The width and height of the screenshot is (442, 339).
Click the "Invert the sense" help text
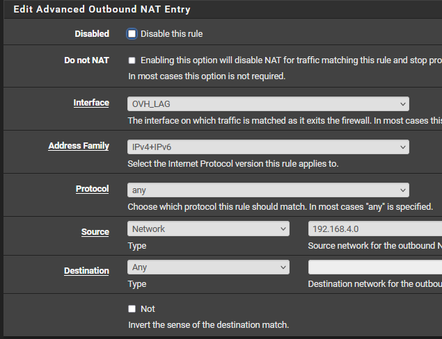pos(208,324)
